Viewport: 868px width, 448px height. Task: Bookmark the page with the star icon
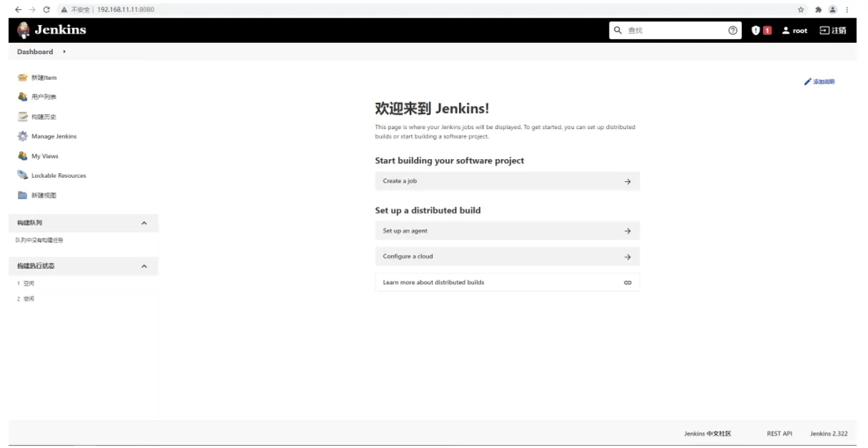(802, 9)
